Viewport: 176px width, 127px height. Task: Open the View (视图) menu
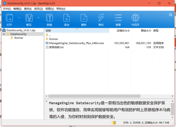click(49, 9)
